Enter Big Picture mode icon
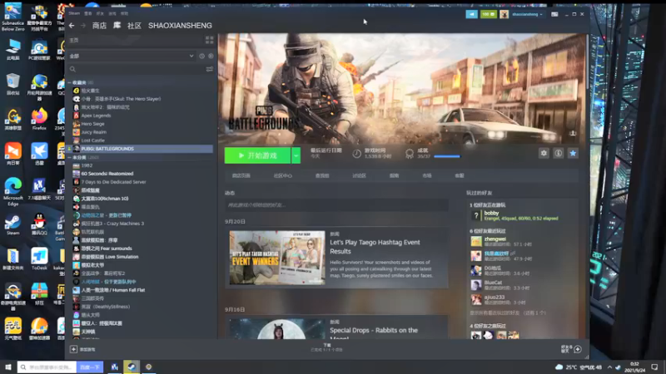The height and width of the screenshot is (374, 666). point(554,14)
